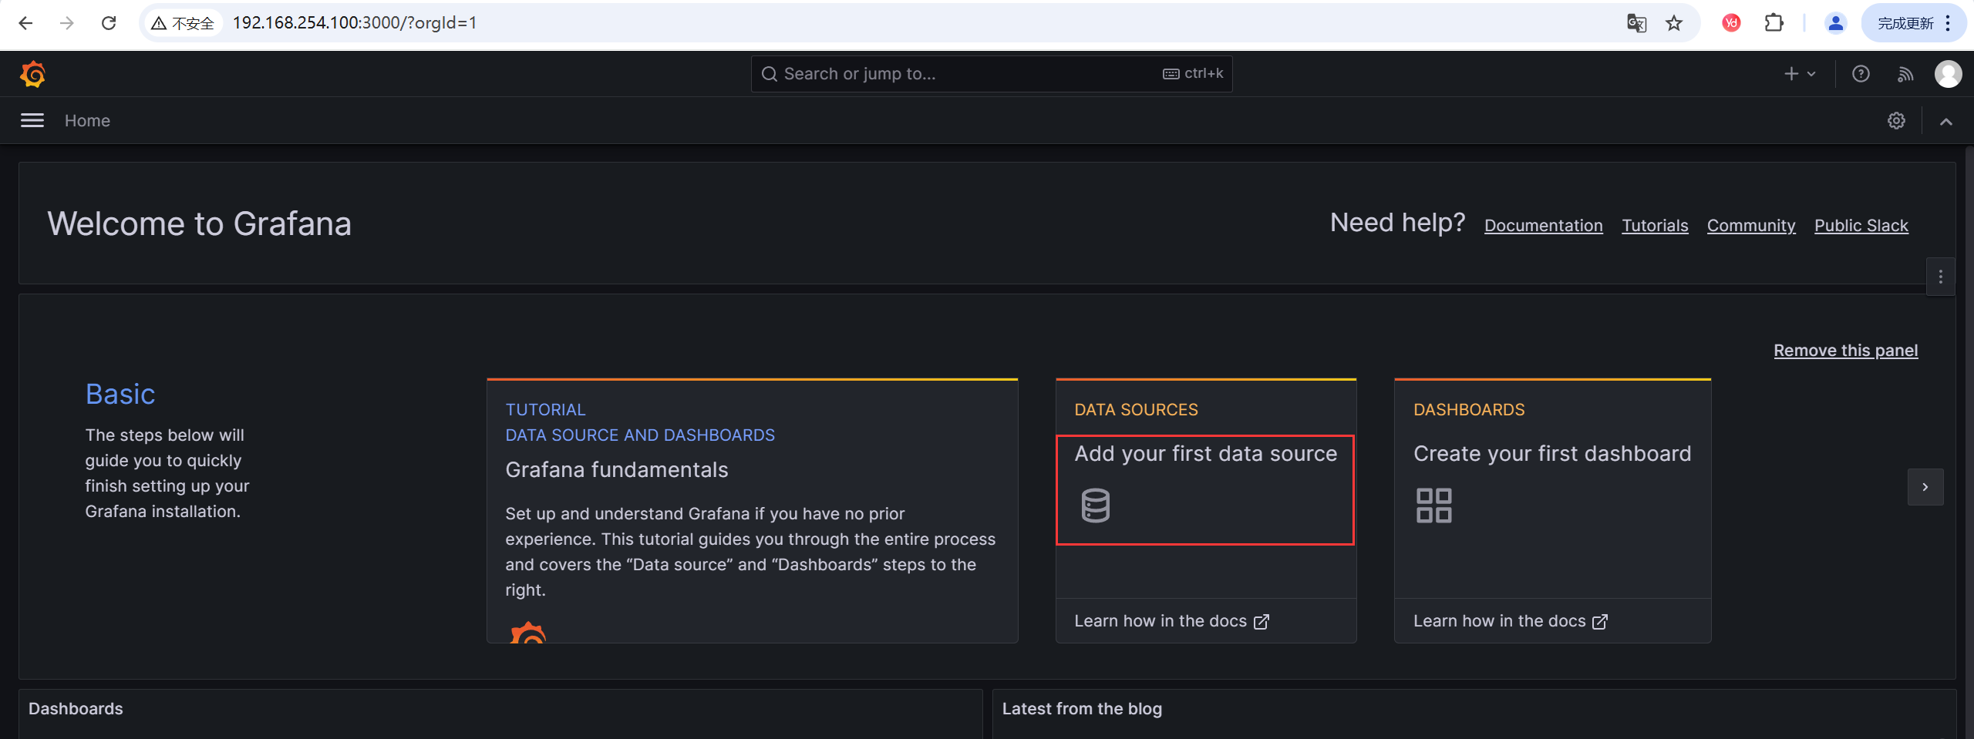Click the not-secure site warning badge
Image resolution: width=1974 pixels, height=739 pixels.
(183, 23)
